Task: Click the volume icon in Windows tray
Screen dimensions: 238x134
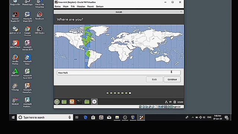Action: 204,117
